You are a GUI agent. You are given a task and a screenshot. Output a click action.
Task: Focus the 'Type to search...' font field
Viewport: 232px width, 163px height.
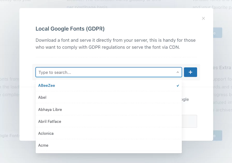pos(109,72)
